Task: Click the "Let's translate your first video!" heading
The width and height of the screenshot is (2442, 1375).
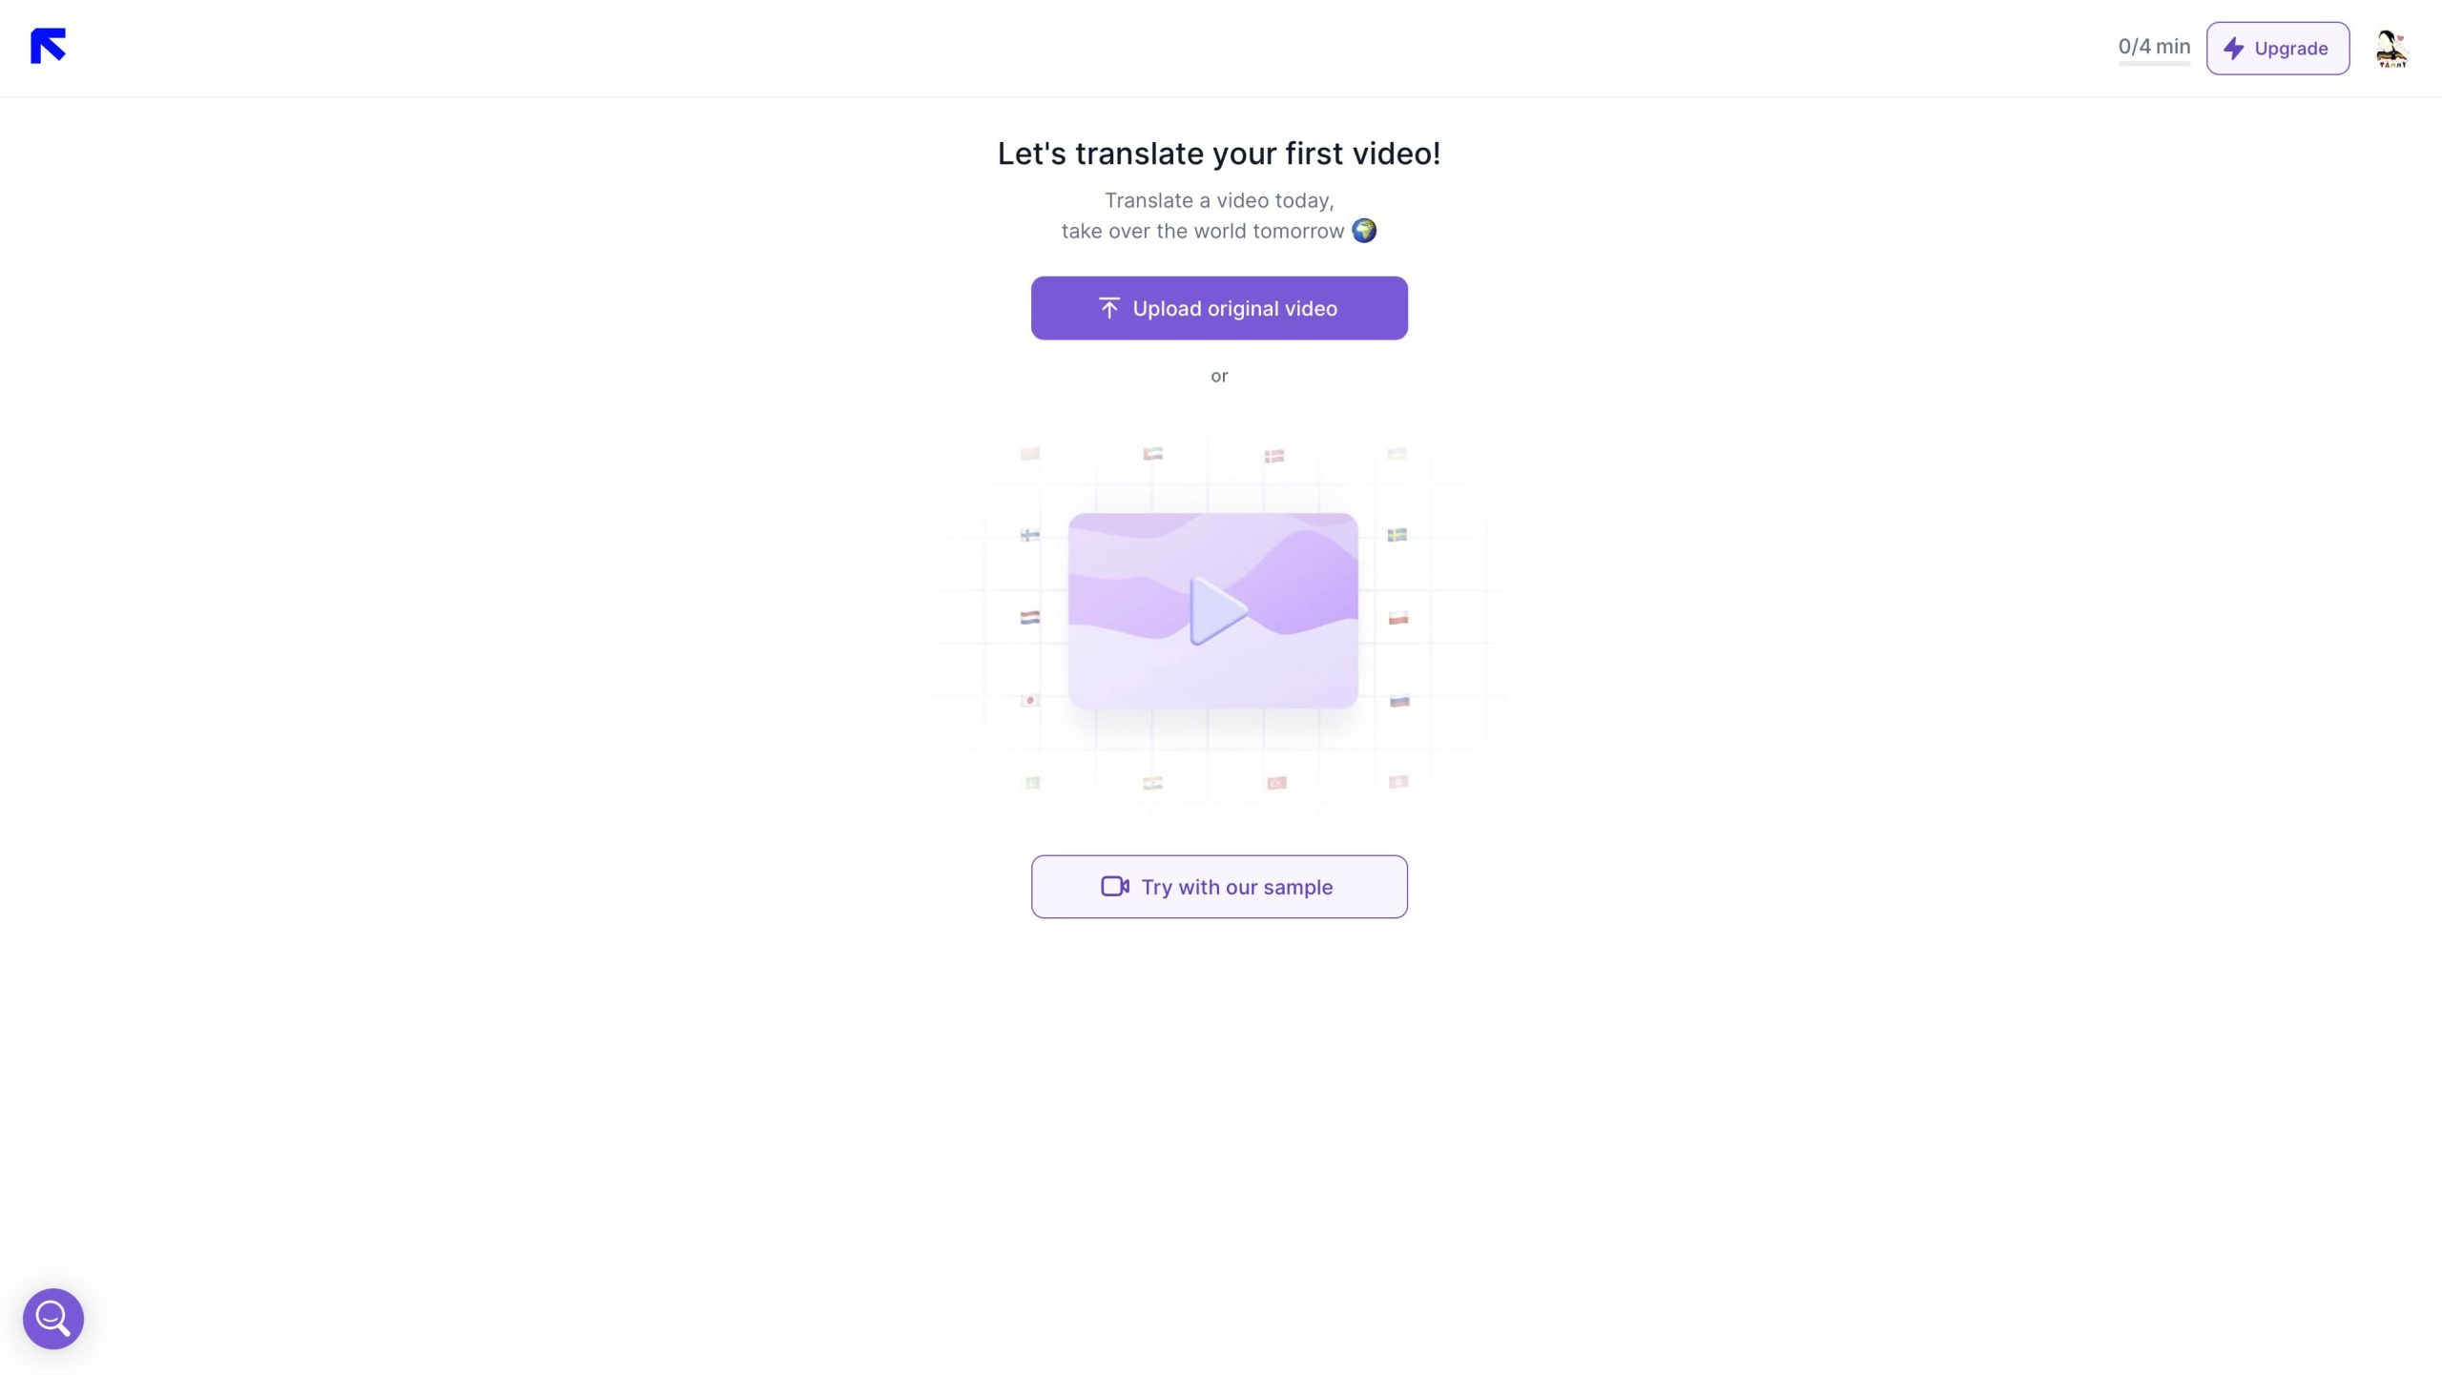Action: coord(1218,154)
